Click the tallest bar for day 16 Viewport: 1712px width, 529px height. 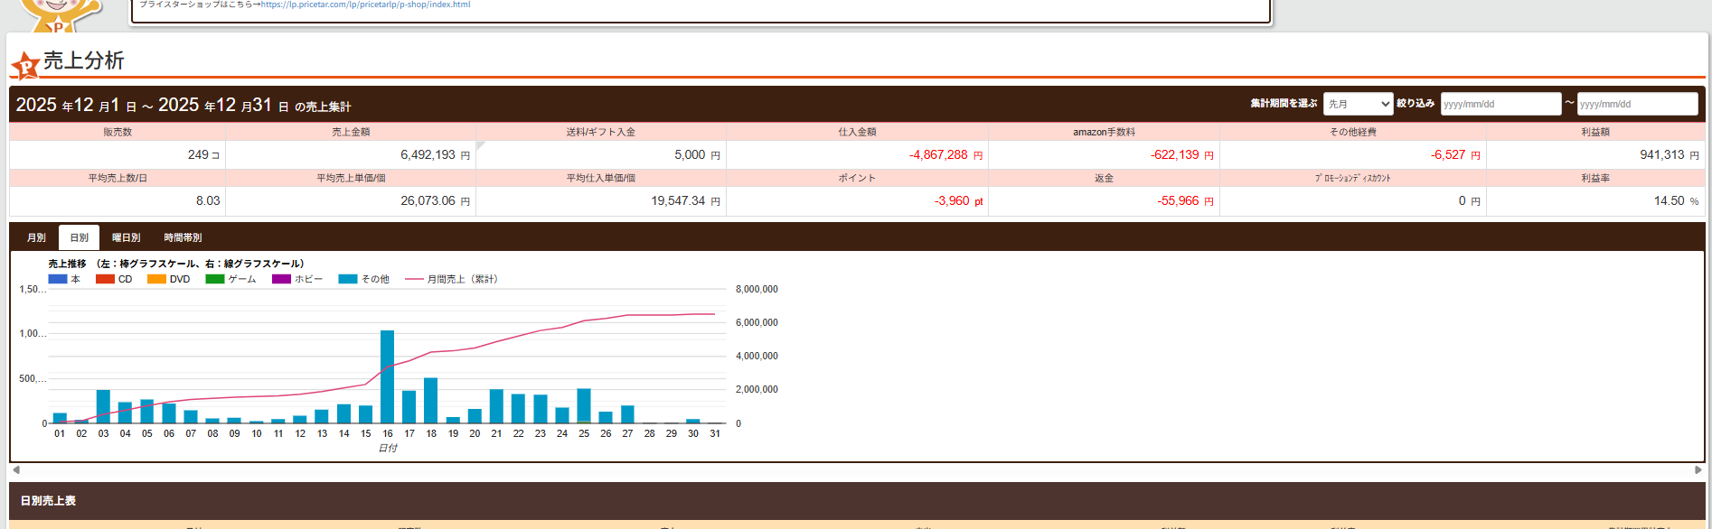click(387, 376)
